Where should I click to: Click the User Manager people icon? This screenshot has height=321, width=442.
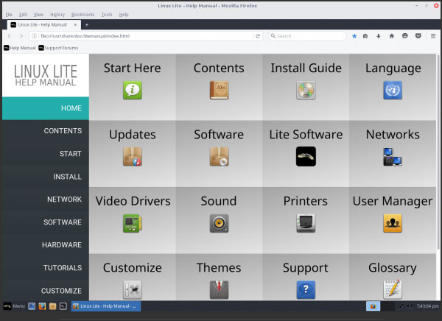point(393,223)
